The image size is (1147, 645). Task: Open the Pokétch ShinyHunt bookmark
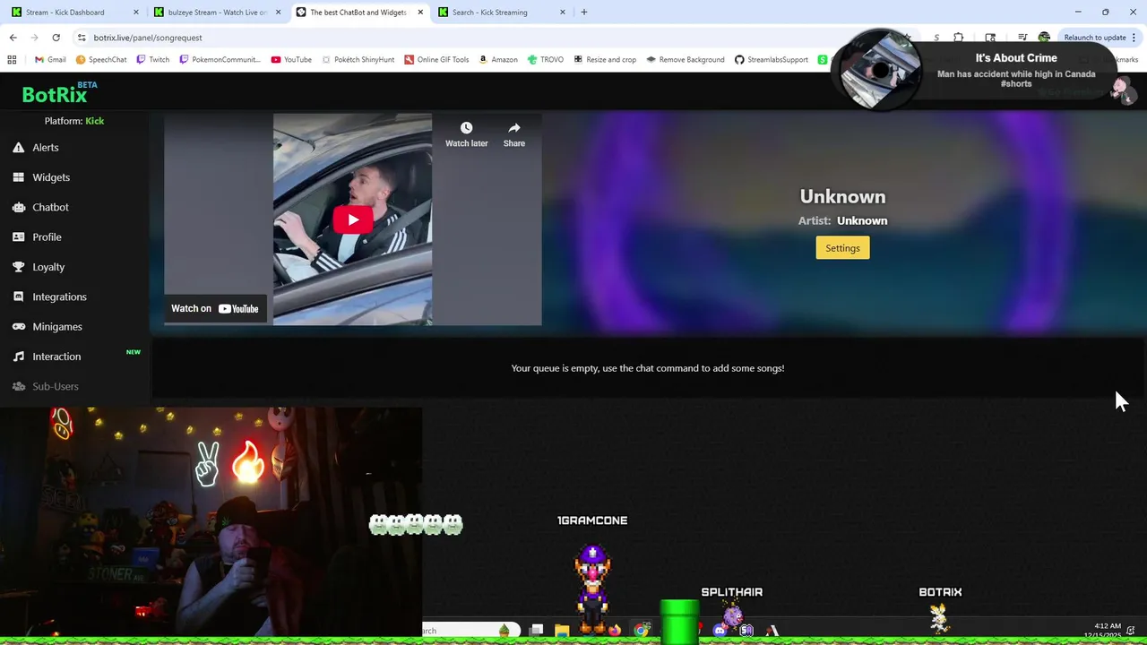(358, 60)
